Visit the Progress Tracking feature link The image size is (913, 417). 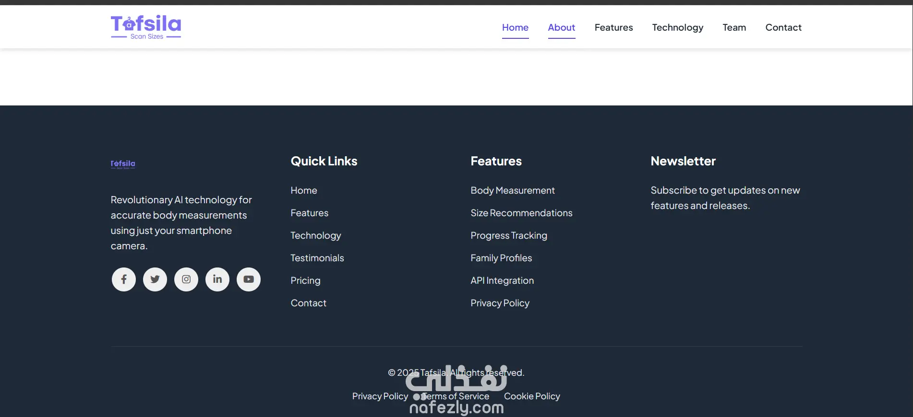coord(509,235)
